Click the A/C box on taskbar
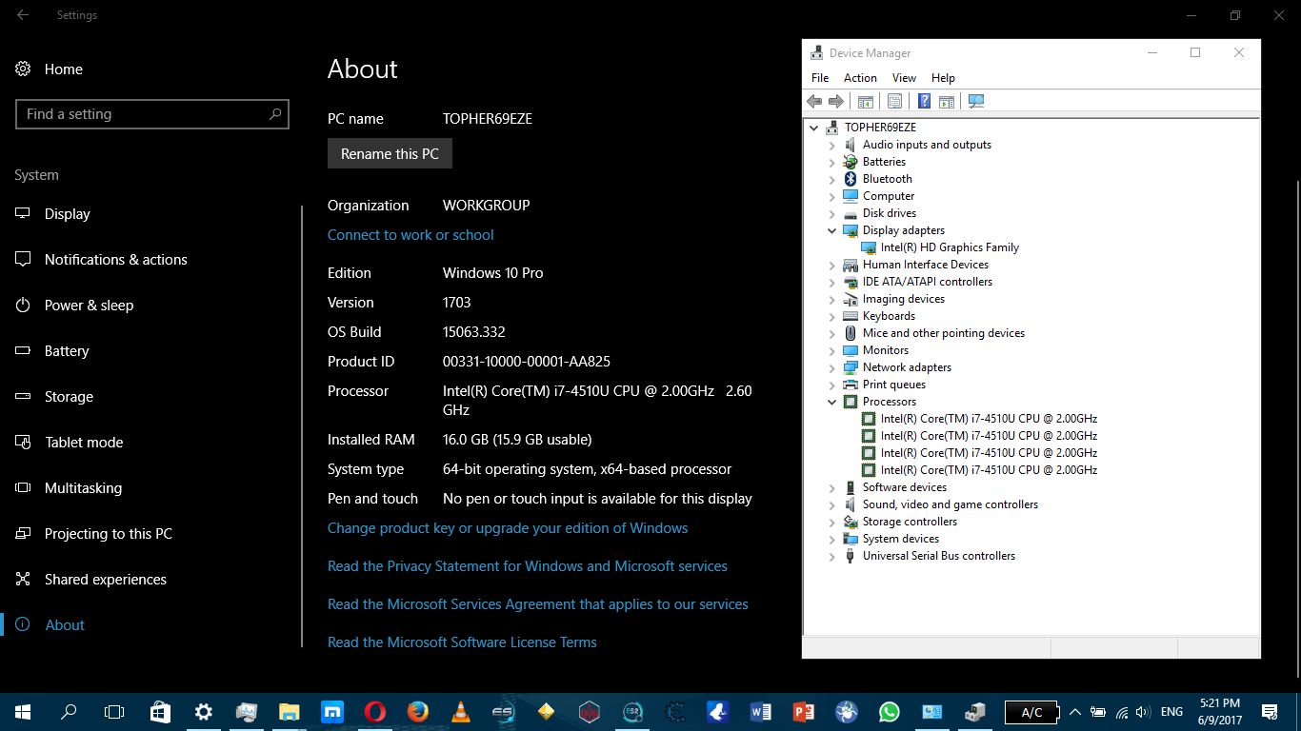 click(x=1031, y=712)
